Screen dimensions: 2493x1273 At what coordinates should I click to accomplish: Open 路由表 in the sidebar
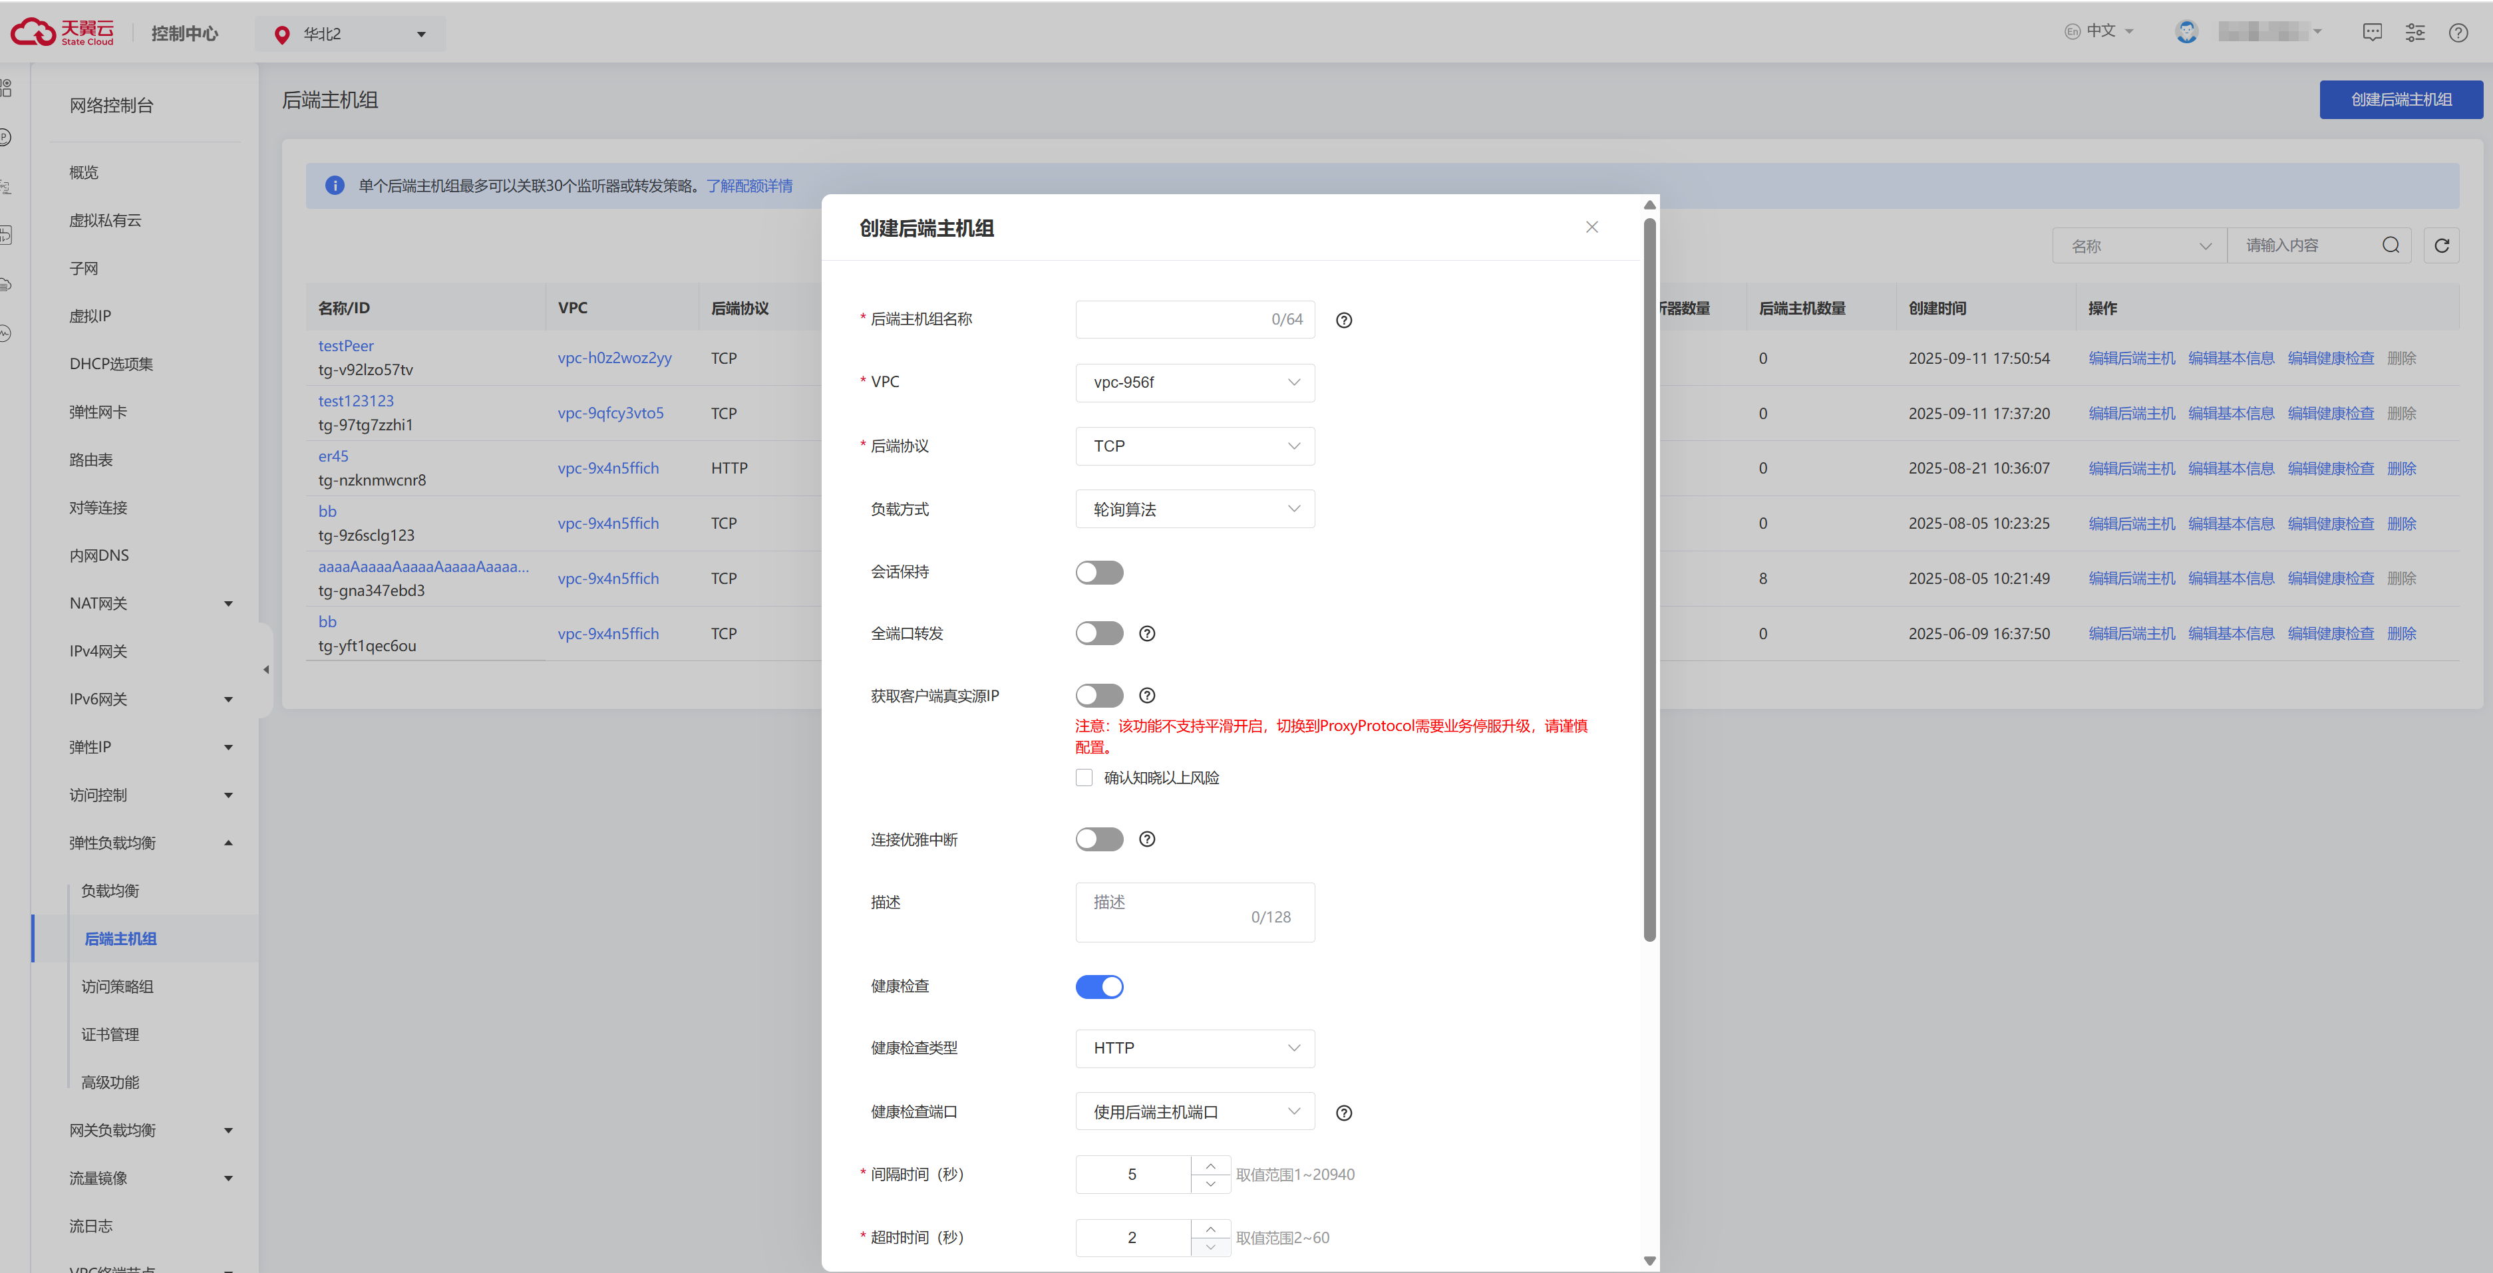(90, 460)
